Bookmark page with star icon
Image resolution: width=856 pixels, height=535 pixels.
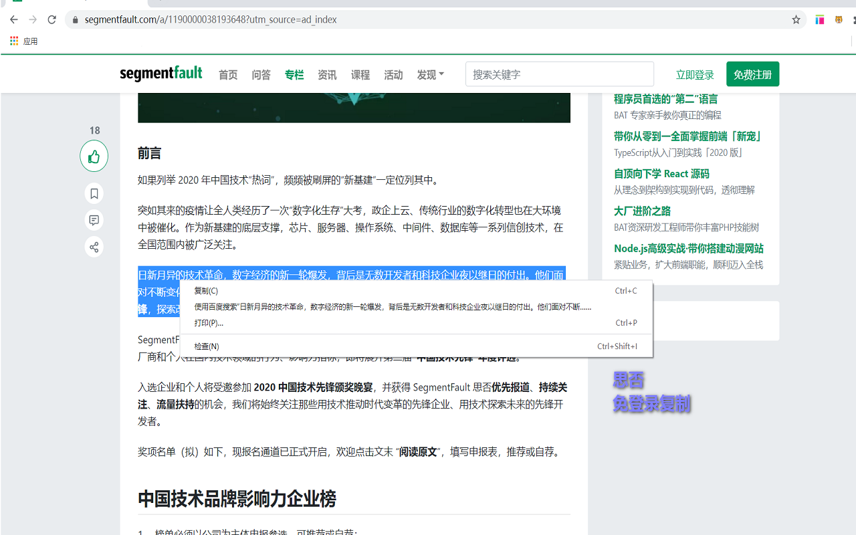pyautogui.click(x=796, y=20)
